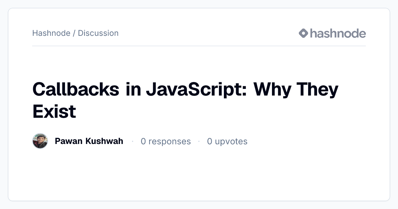Click the 0 upvotes count

[x=227, y=141]
